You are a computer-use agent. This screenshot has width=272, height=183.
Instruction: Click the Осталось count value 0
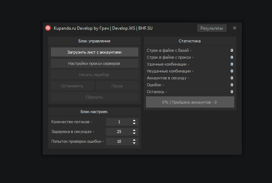(x=232, y=92)
